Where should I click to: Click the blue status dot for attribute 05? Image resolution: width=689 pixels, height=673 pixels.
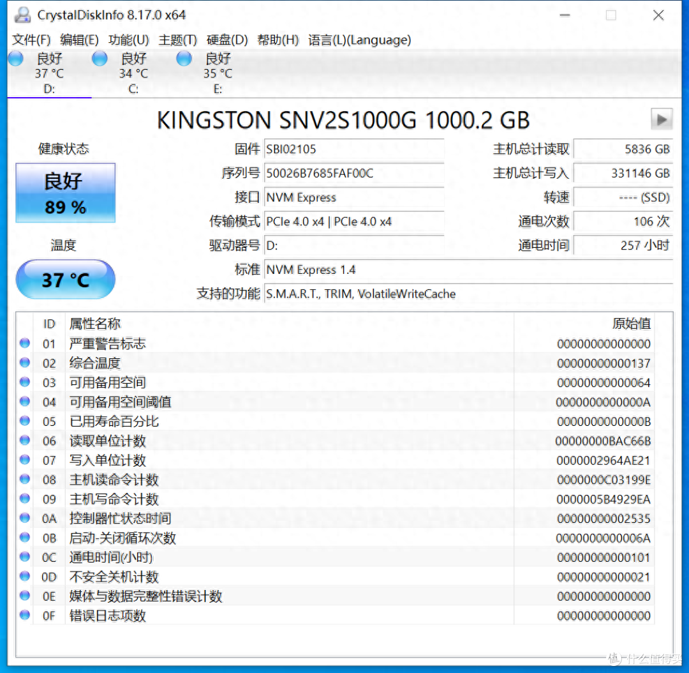25,421
